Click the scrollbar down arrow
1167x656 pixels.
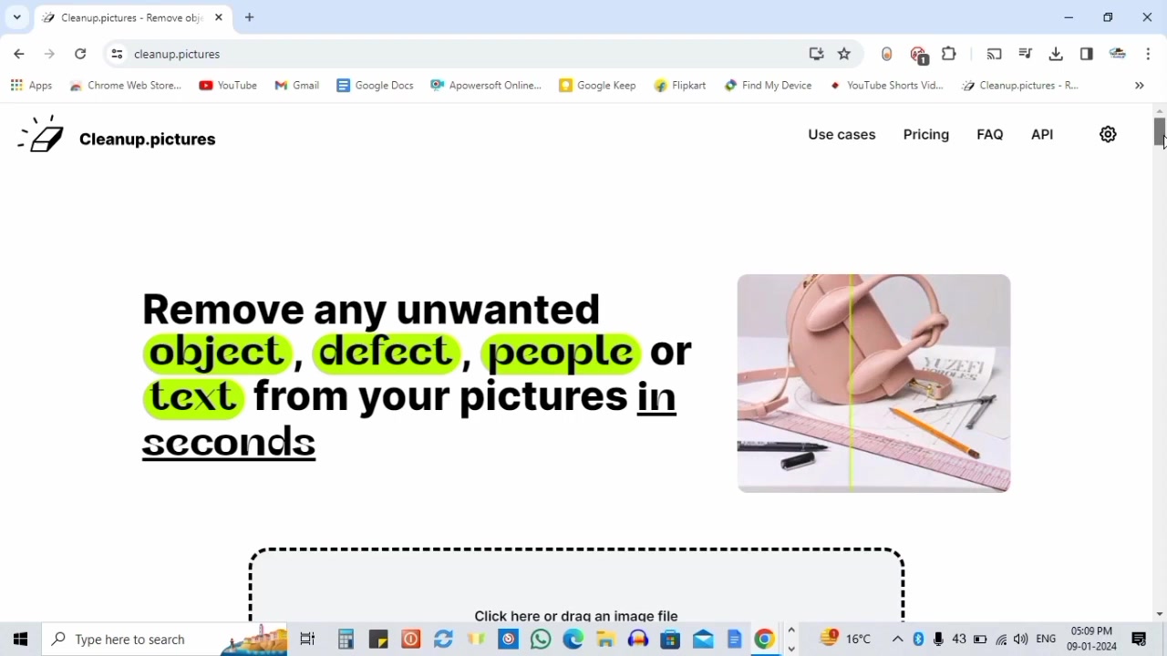[x=1160, y=615]
